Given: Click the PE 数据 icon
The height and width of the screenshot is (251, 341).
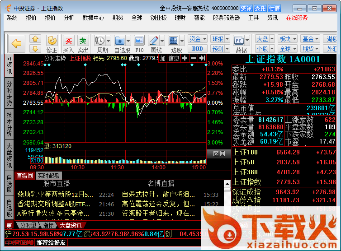Looking at the screenshot, I should point(239,41).
